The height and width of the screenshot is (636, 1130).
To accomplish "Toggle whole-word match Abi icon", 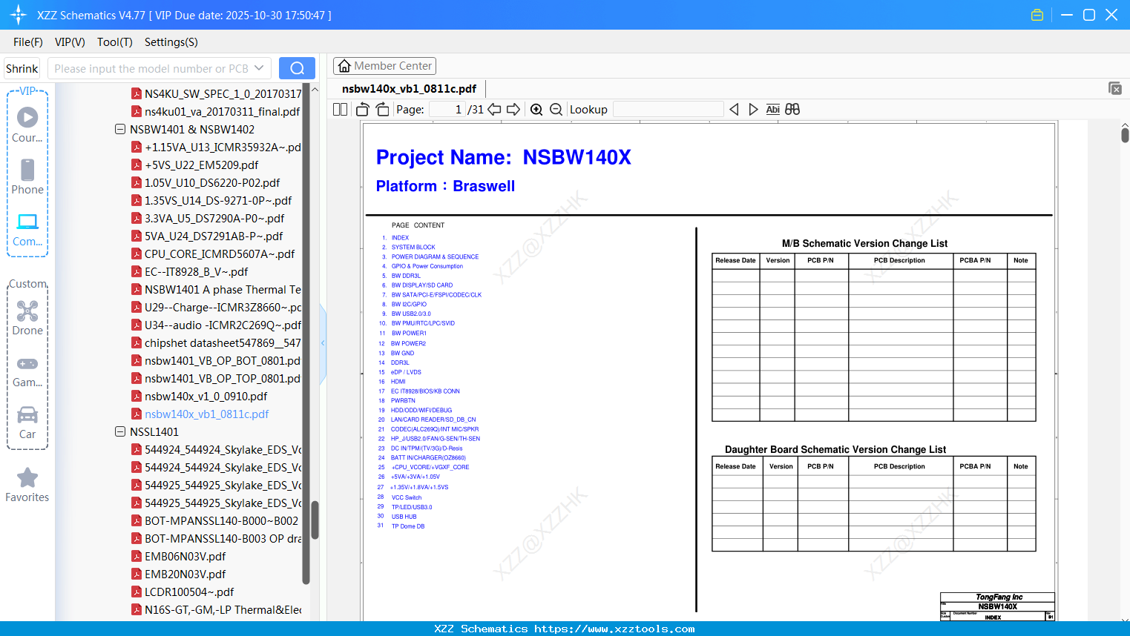I will pyautogui.click(x=773, y=110).
